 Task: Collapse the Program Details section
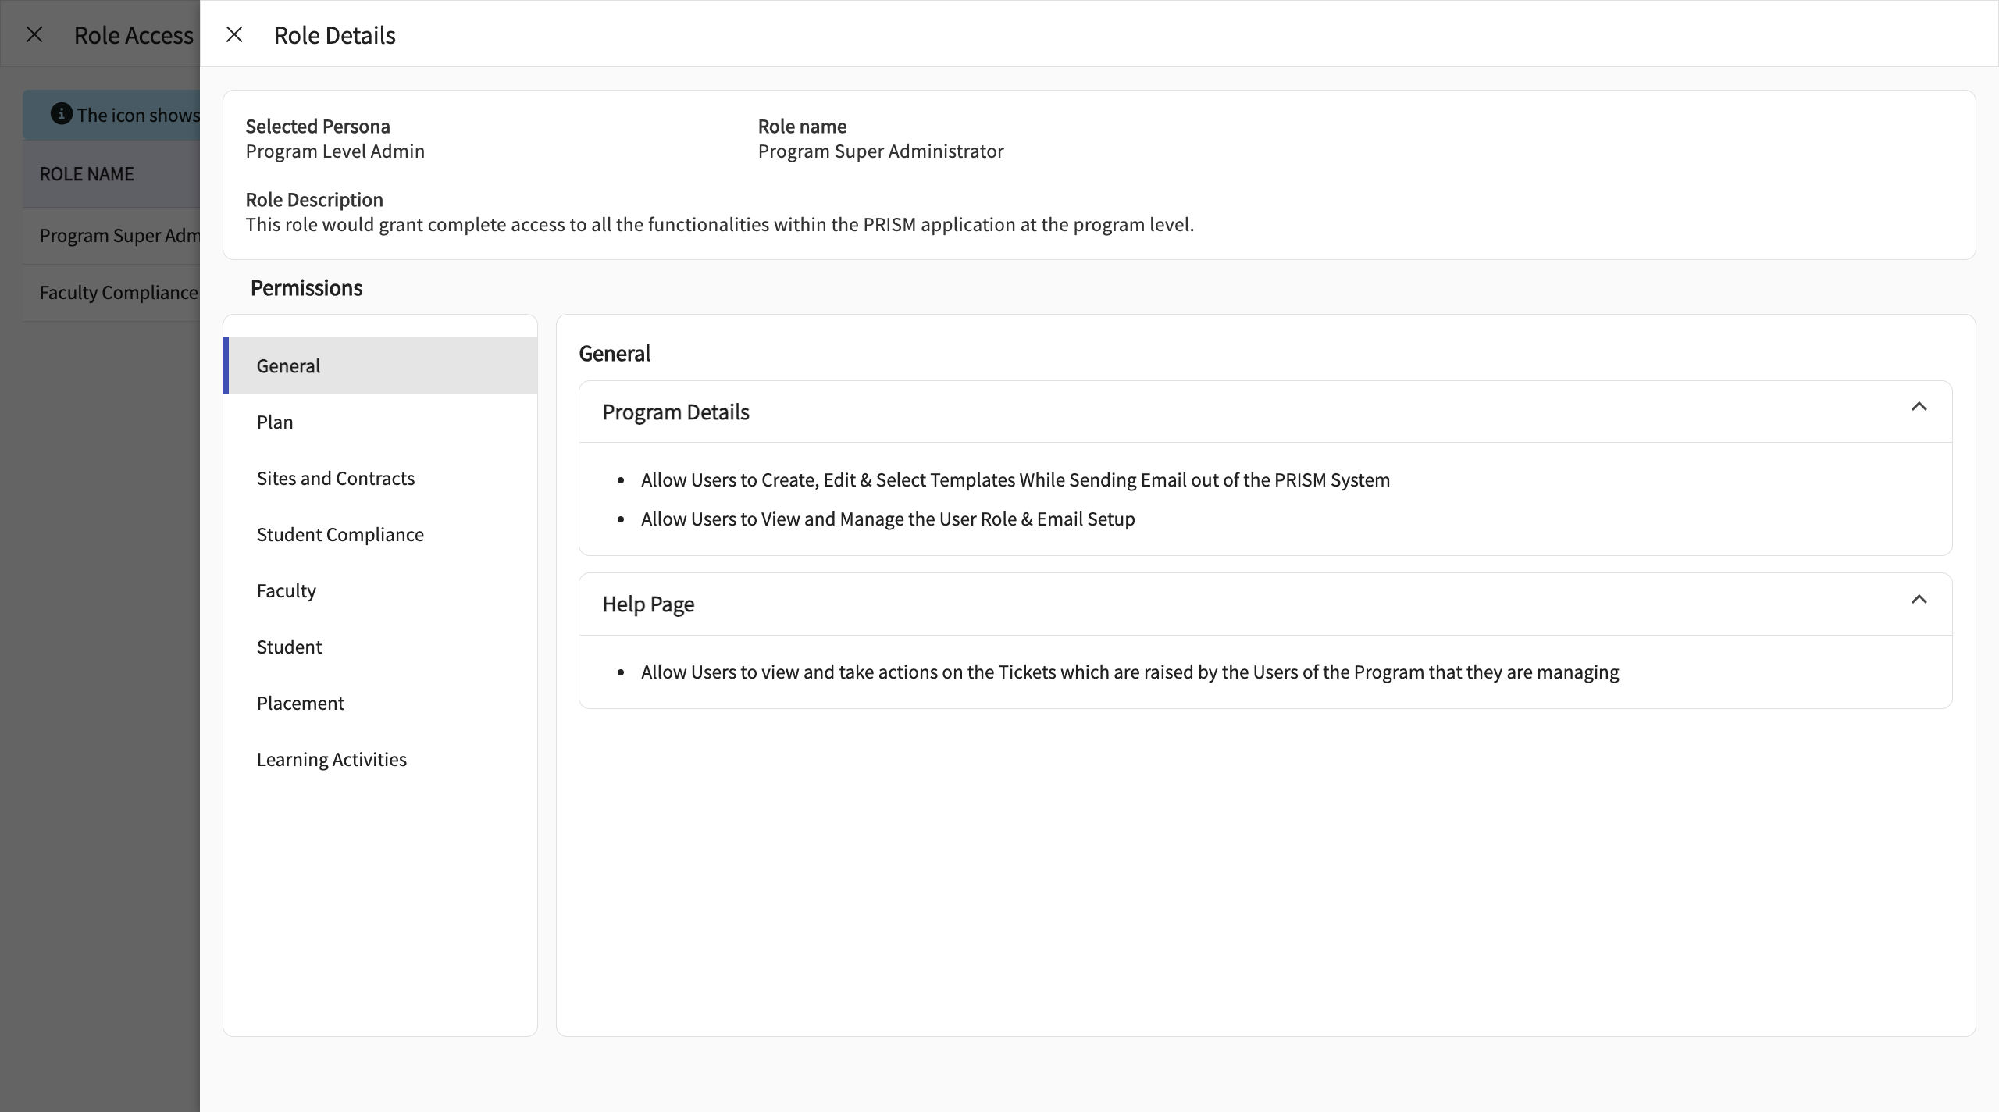[1919, 407]
